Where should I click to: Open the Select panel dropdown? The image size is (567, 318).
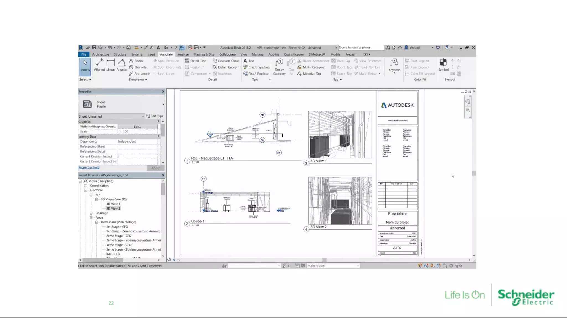tap(85, 80)
